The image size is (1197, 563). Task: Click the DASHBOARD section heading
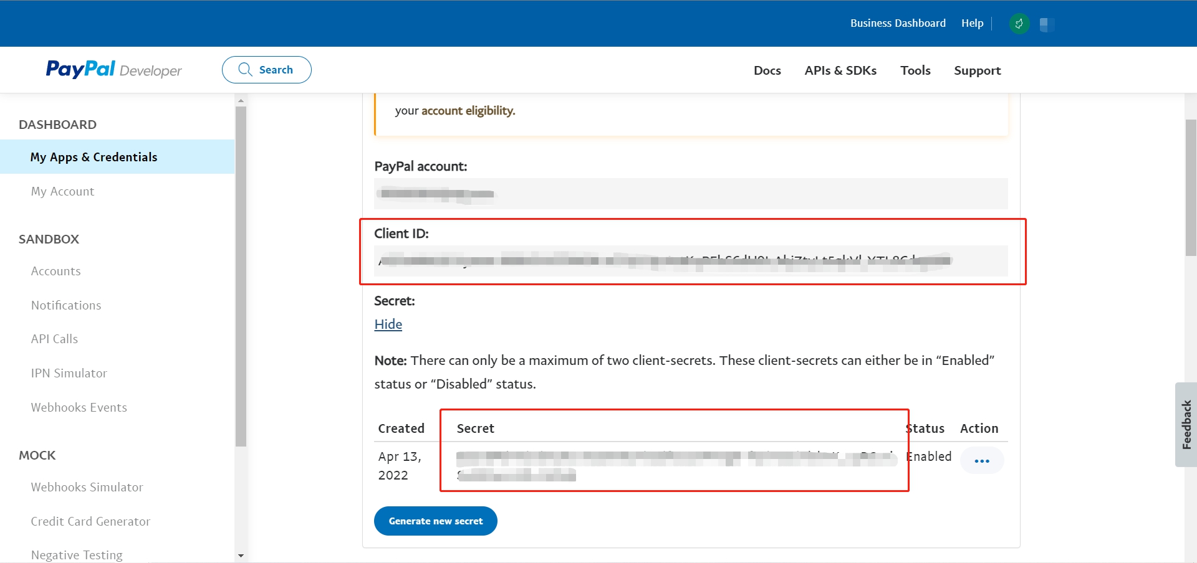(57, 125)
